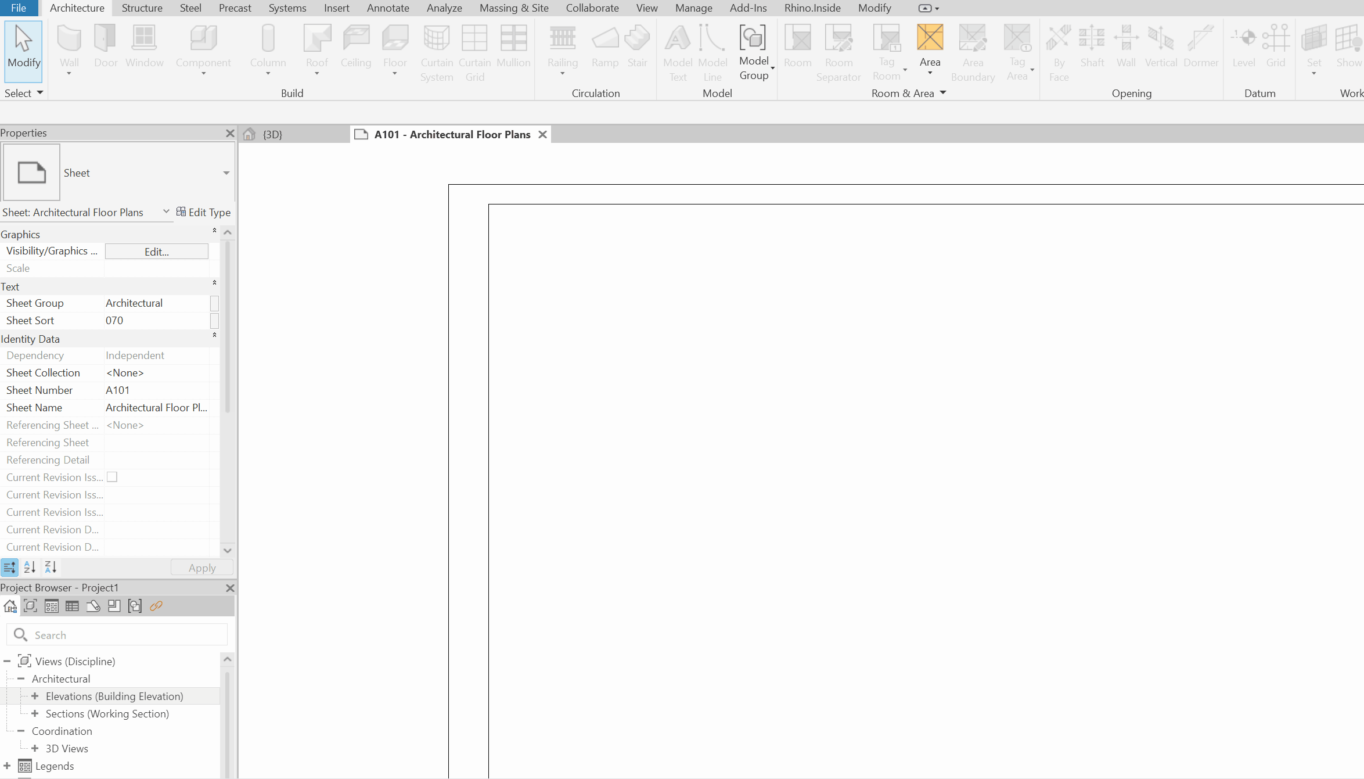Open the Annotate ribbon tab
This screenshot has height=779, width=1364.
[x=387, y=8]
